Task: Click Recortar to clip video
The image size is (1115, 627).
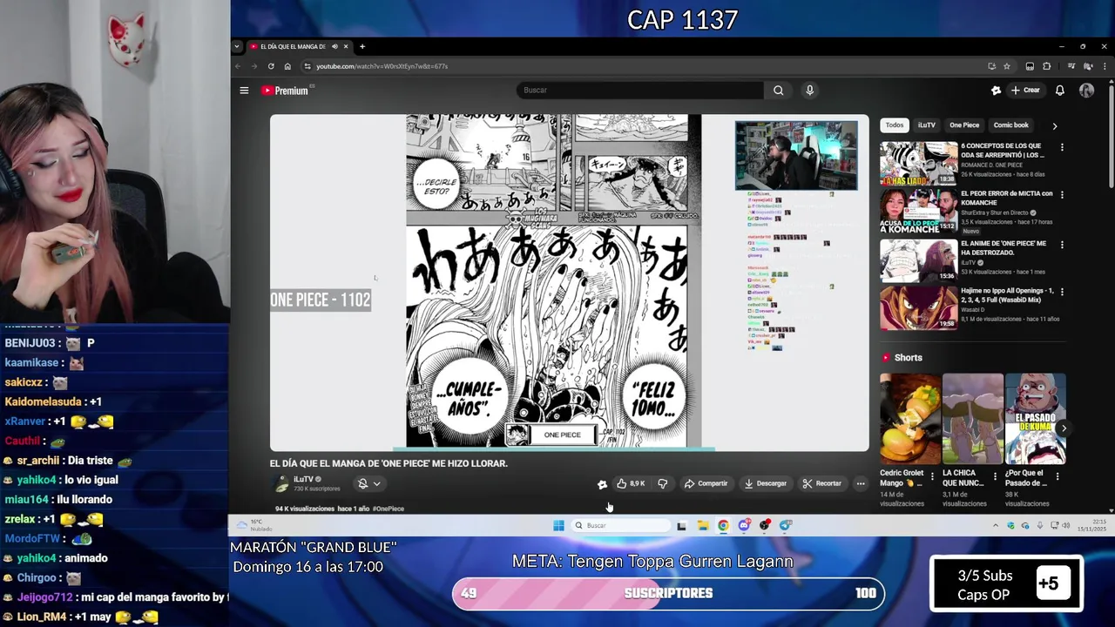Action: pyautogui.click(x=822, y=483)
